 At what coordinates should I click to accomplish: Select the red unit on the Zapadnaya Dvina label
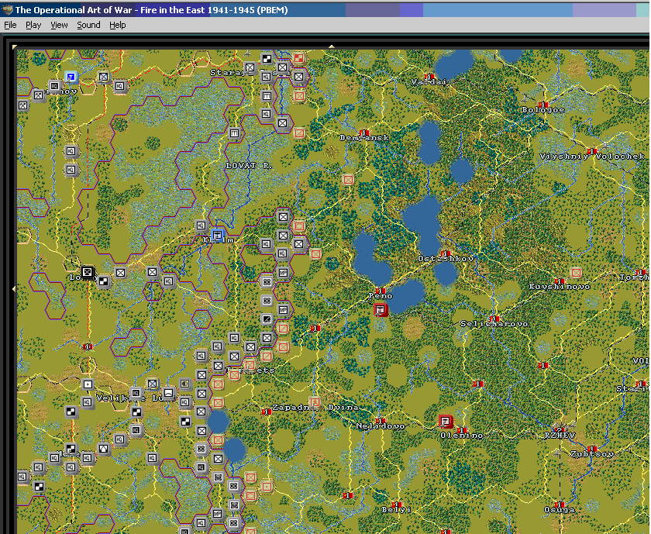(315, 402)
